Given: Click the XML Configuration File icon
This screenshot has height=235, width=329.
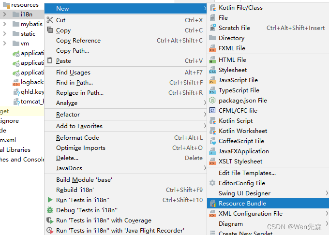Looking at the screenshot, I should click(x=212, y=214).
